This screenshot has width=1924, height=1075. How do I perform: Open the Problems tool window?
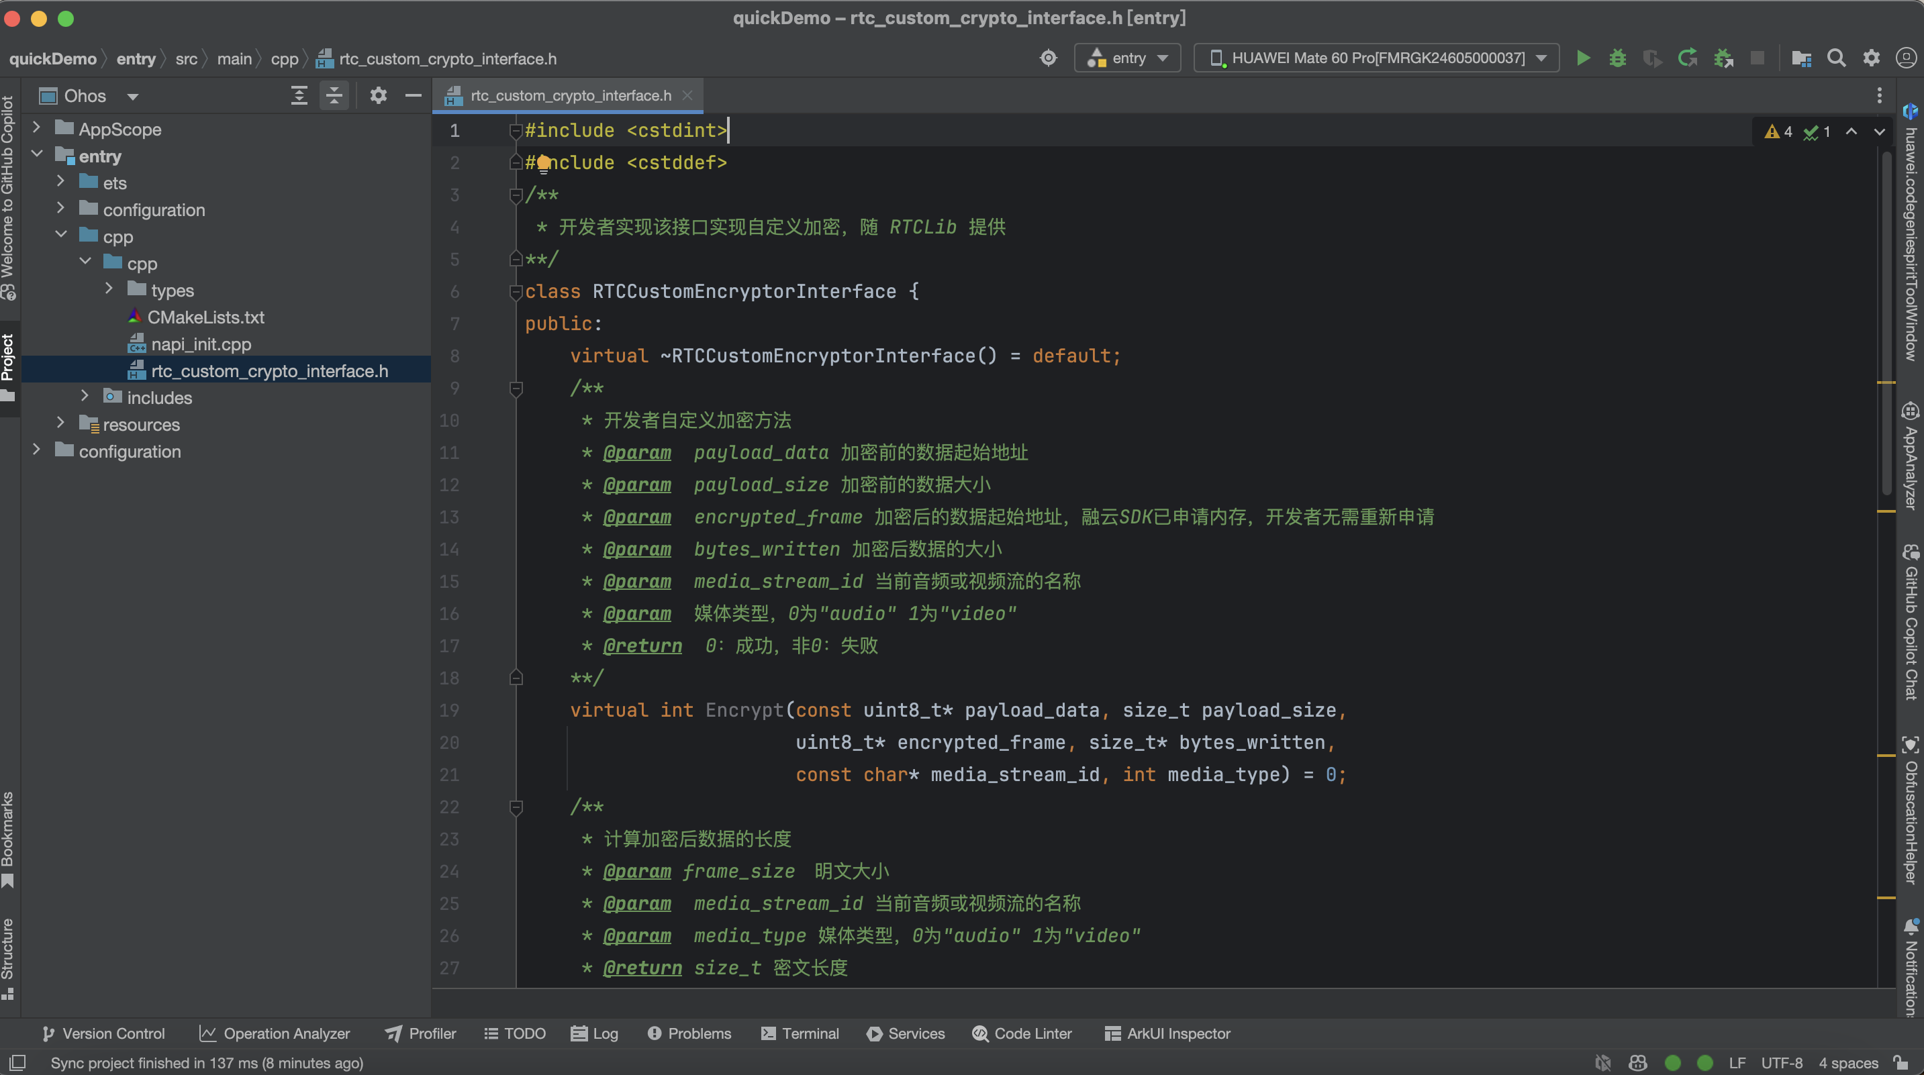coord(689,1034)
